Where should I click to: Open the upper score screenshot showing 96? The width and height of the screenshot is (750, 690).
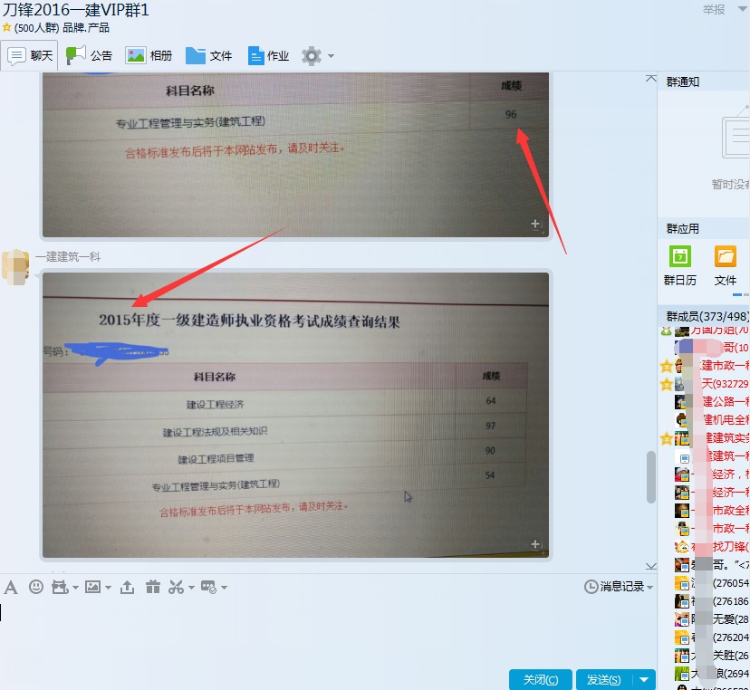295,155
